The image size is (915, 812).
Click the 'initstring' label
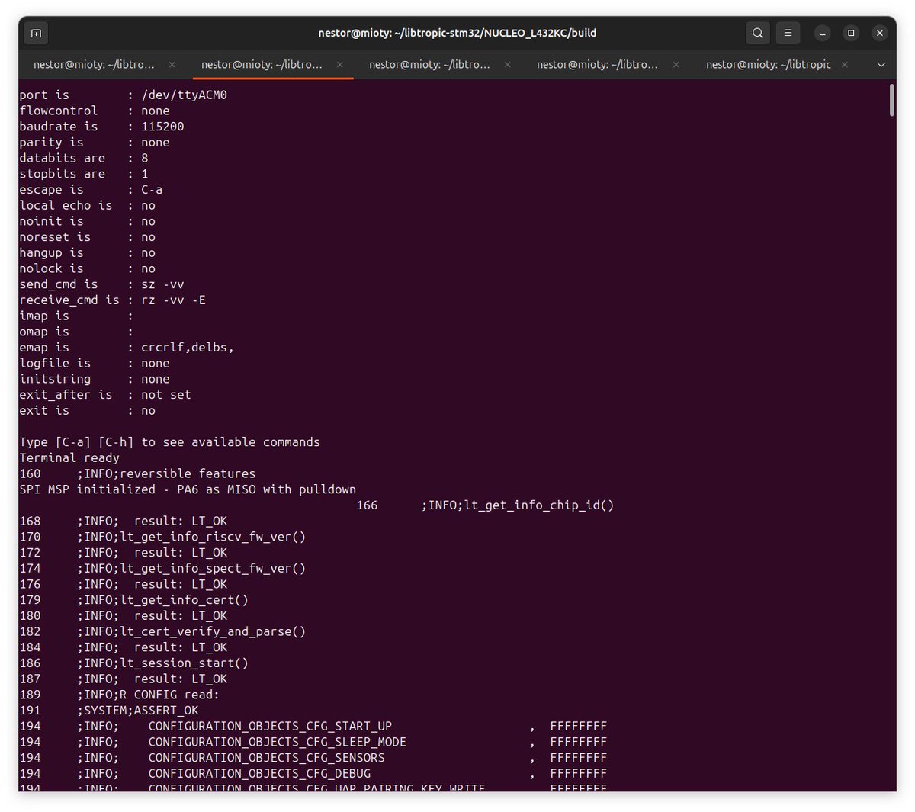click(55, 379)
